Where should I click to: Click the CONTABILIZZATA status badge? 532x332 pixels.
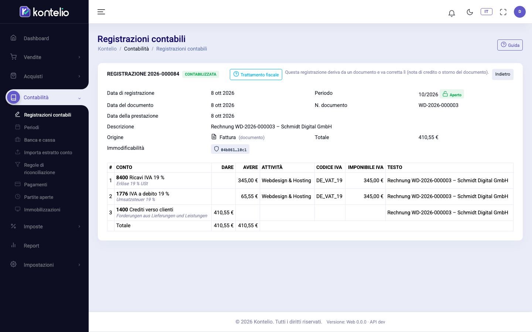click(x=201, y=74)
